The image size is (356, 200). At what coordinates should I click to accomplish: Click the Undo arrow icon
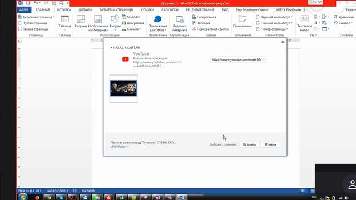(x=36, y=3)
